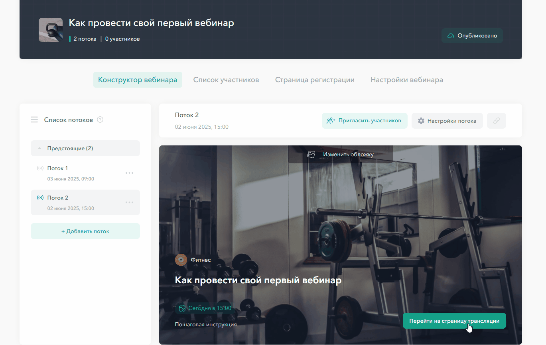Image resolution: width=546 pixels, height=345 pixels.
Task: Click + Добавить поток button
Action: coord(85,231)
